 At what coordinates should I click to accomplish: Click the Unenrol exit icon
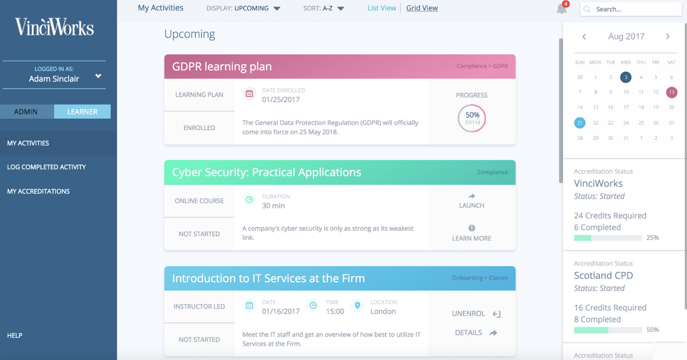click(x=496, y=314)
